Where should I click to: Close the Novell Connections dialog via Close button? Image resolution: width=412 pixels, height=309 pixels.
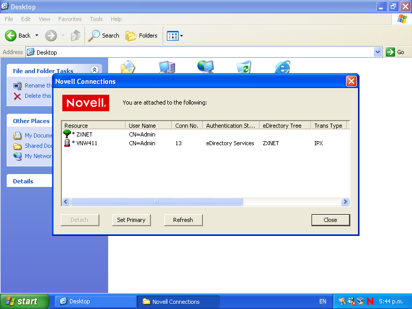331,220
